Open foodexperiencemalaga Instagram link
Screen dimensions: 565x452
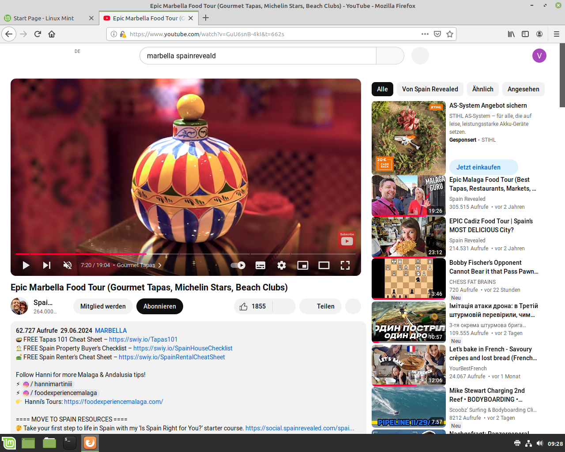[x=60, y=393]
